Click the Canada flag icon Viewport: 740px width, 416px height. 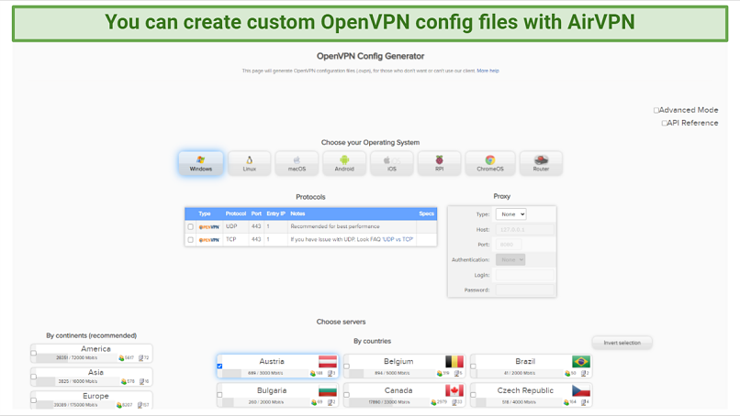click(454, 390)
